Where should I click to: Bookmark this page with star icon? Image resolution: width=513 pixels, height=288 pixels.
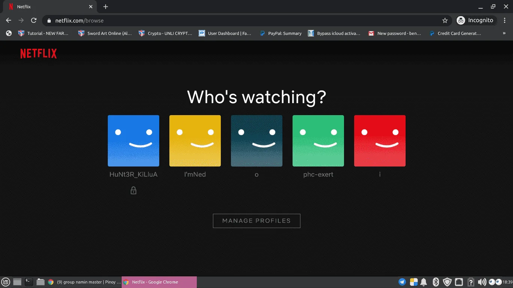point(445,21)
